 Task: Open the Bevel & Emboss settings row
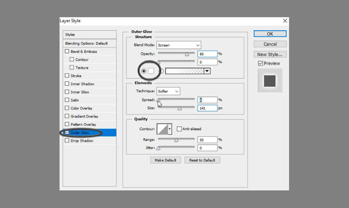coord(89,51)
